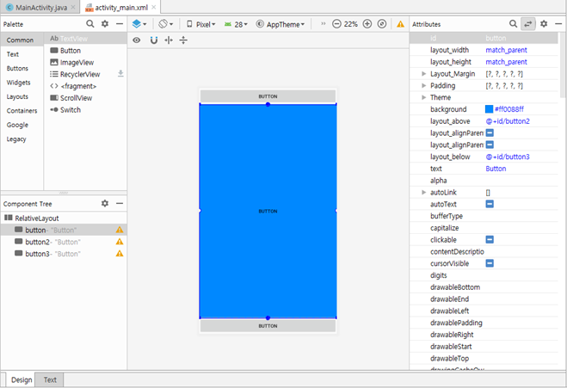Toggle cursorVisible checkbox
This screenshot has height=388, width=567.
490,263
